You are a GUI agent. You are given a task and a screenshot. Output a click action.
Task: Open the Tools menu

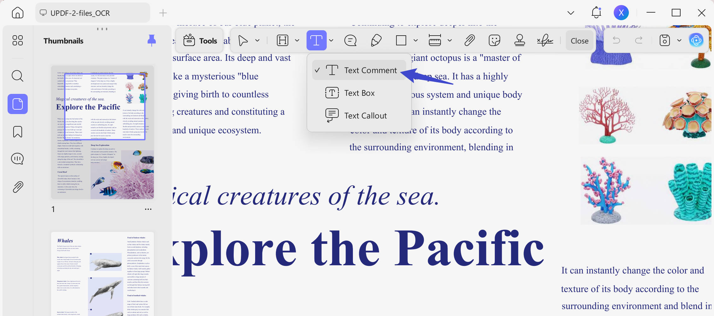(200, 41)
